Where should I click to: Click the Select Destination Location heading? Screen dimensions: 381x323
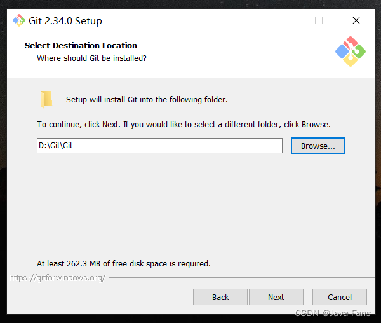[x=81, y=46]
